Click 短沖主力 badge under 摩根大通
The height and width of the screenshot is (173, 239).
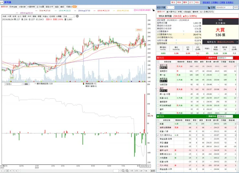click(163, 68)
